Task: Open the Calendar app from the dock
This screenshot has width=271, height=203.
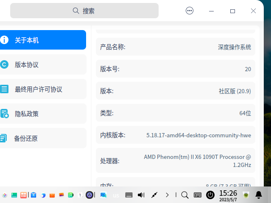Action: coord(80,195)
